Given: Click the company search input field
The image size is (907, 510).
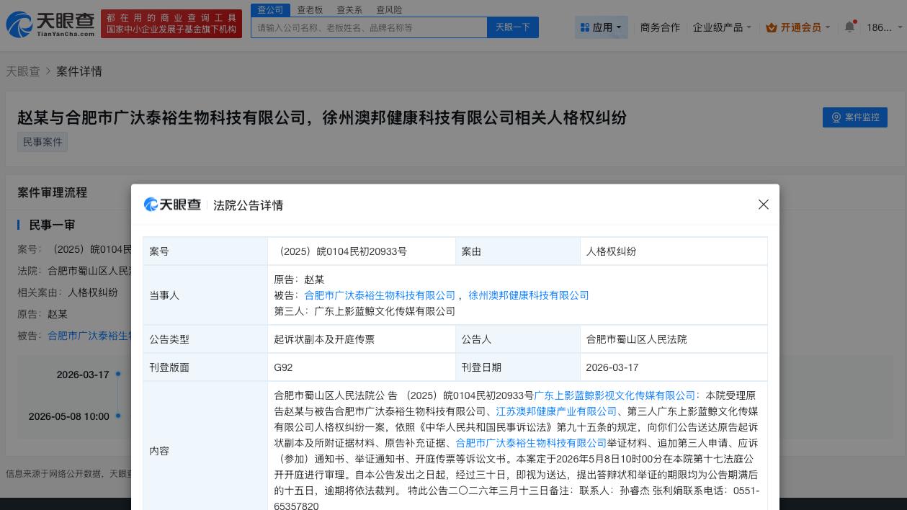Looking at the screenshot, I should [369, 27].
